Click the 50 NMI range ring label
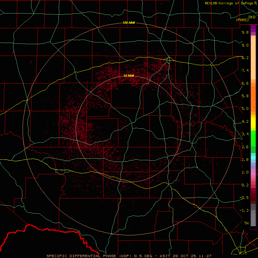 pos(129,76)
